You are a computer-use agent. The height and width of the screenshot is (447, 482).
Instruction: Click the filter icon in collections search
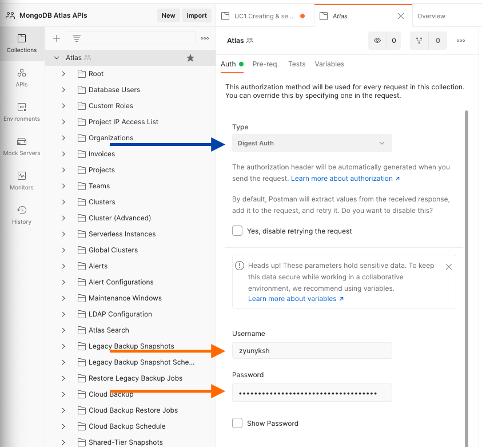coord(77,38)
